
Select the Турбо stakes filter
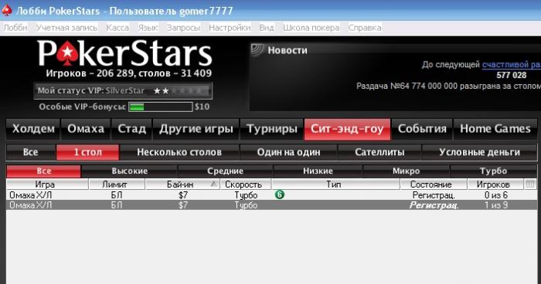493,171
